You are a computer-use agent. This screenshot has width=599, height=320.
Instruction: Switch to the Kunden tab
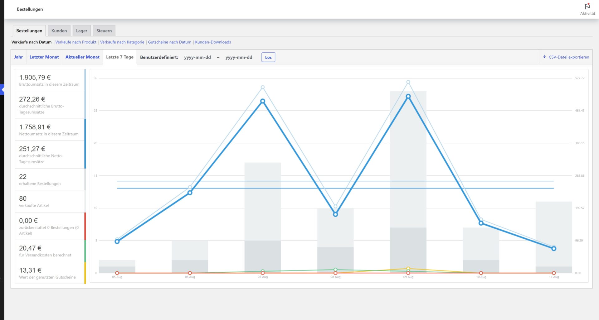coord(59,31)
